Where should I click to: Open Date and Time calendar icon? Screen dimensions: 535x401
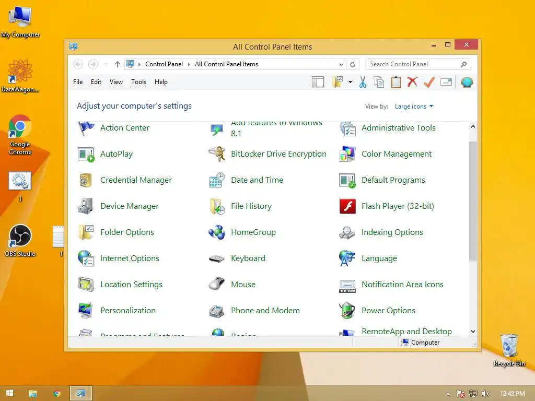coord(217,180)
